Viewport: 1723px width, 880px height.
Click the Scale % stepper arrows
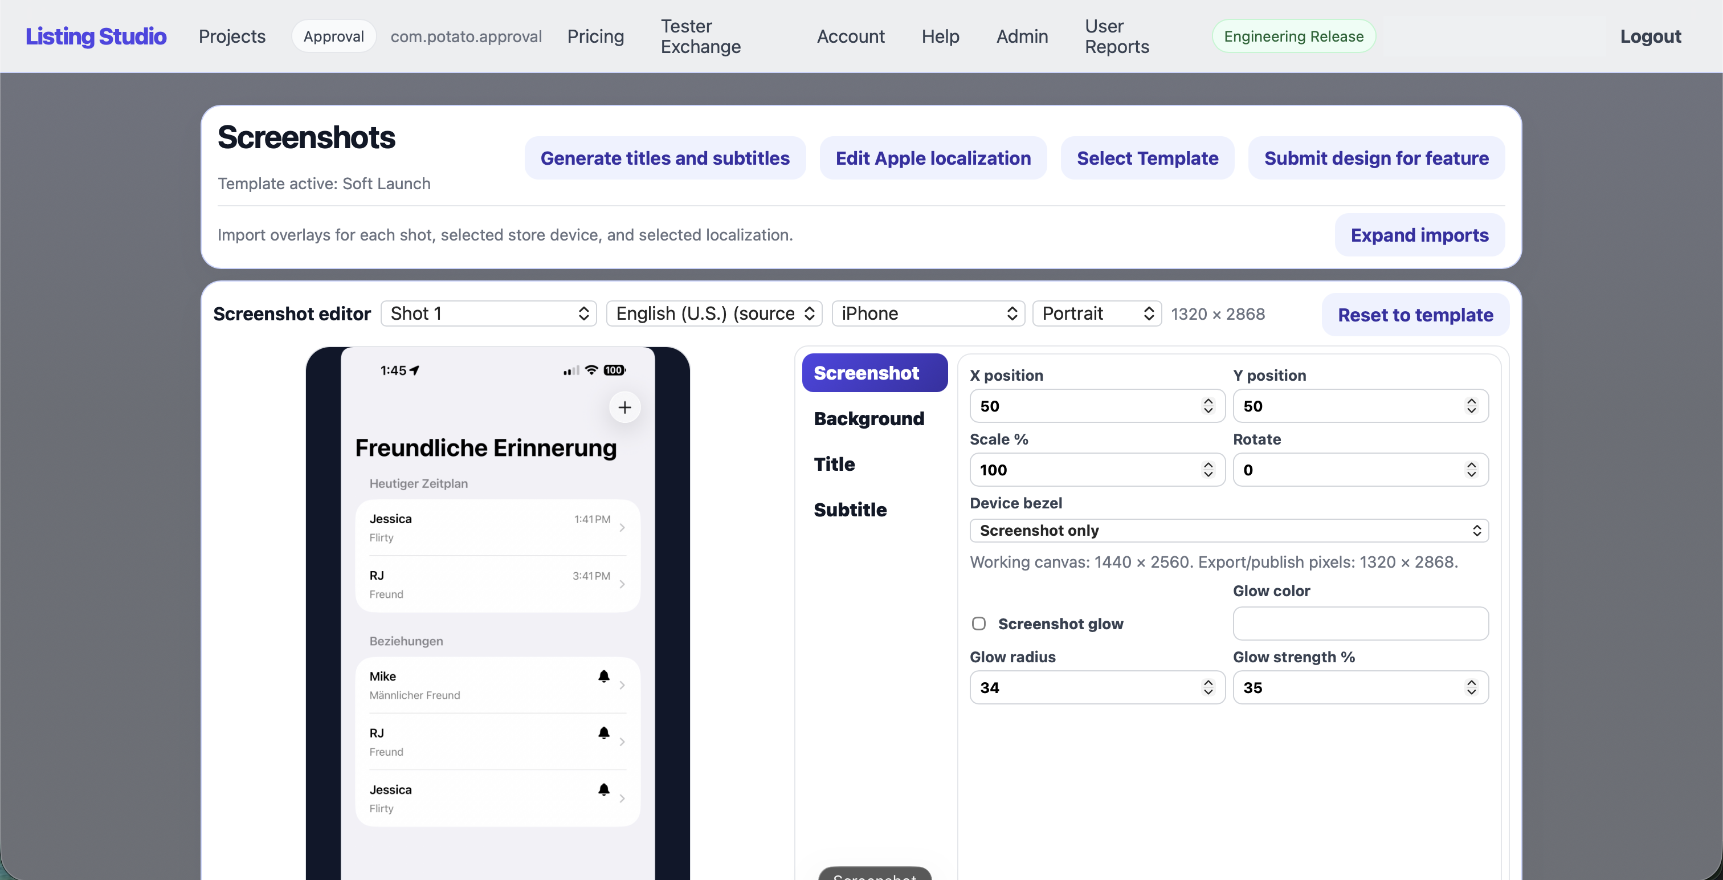pos(1208,470)
